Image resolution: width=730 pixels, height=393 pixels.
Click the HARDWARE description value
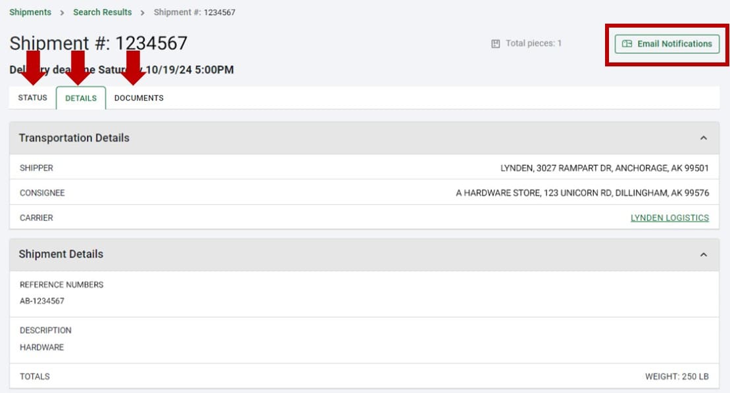(42, 347)
